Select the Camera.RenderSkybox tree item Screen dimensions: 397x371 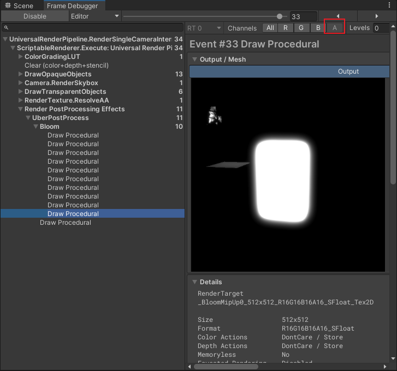(61, 83)
